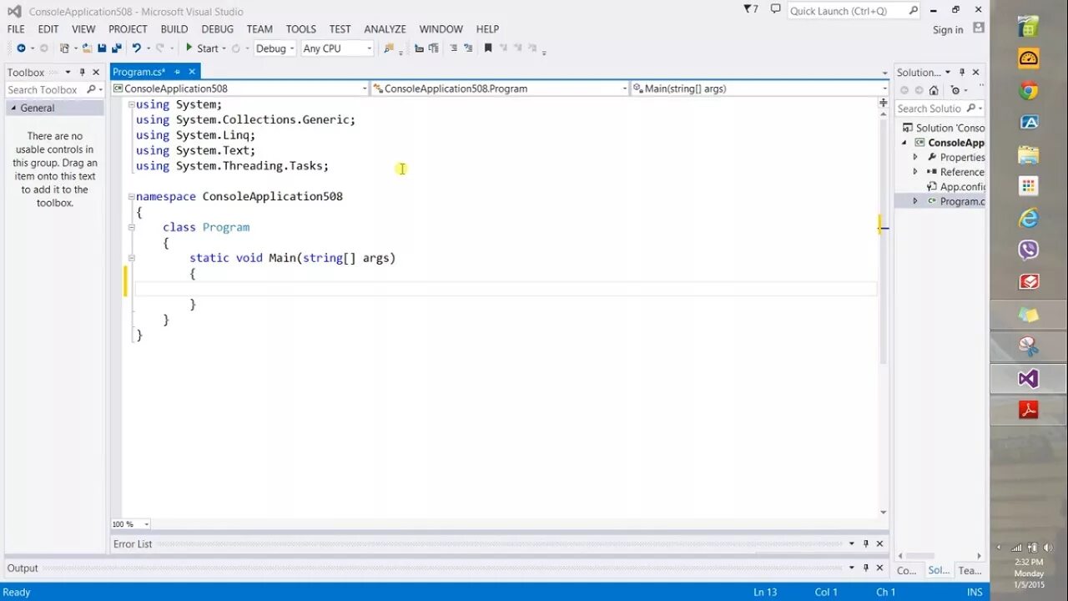Save Program.cs with the Save icon

coord(102,48)
